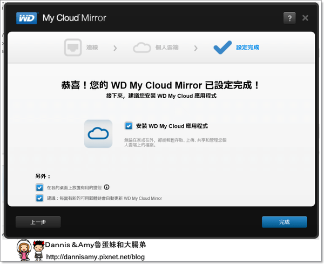Click the 個人雲端 cloud step icon
Viewport: 324px width, 264px height.
tap(141, 48)
